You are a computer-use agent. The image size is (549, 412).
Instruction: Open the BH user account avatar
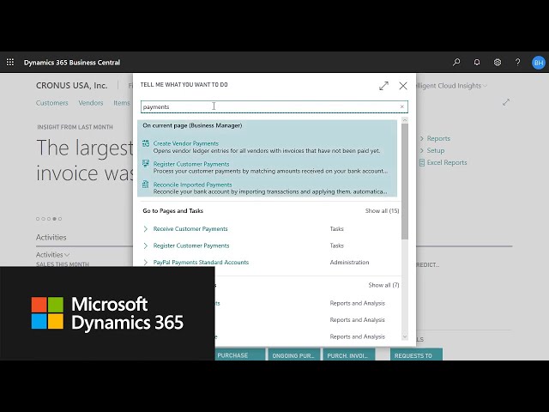(538, 63)
